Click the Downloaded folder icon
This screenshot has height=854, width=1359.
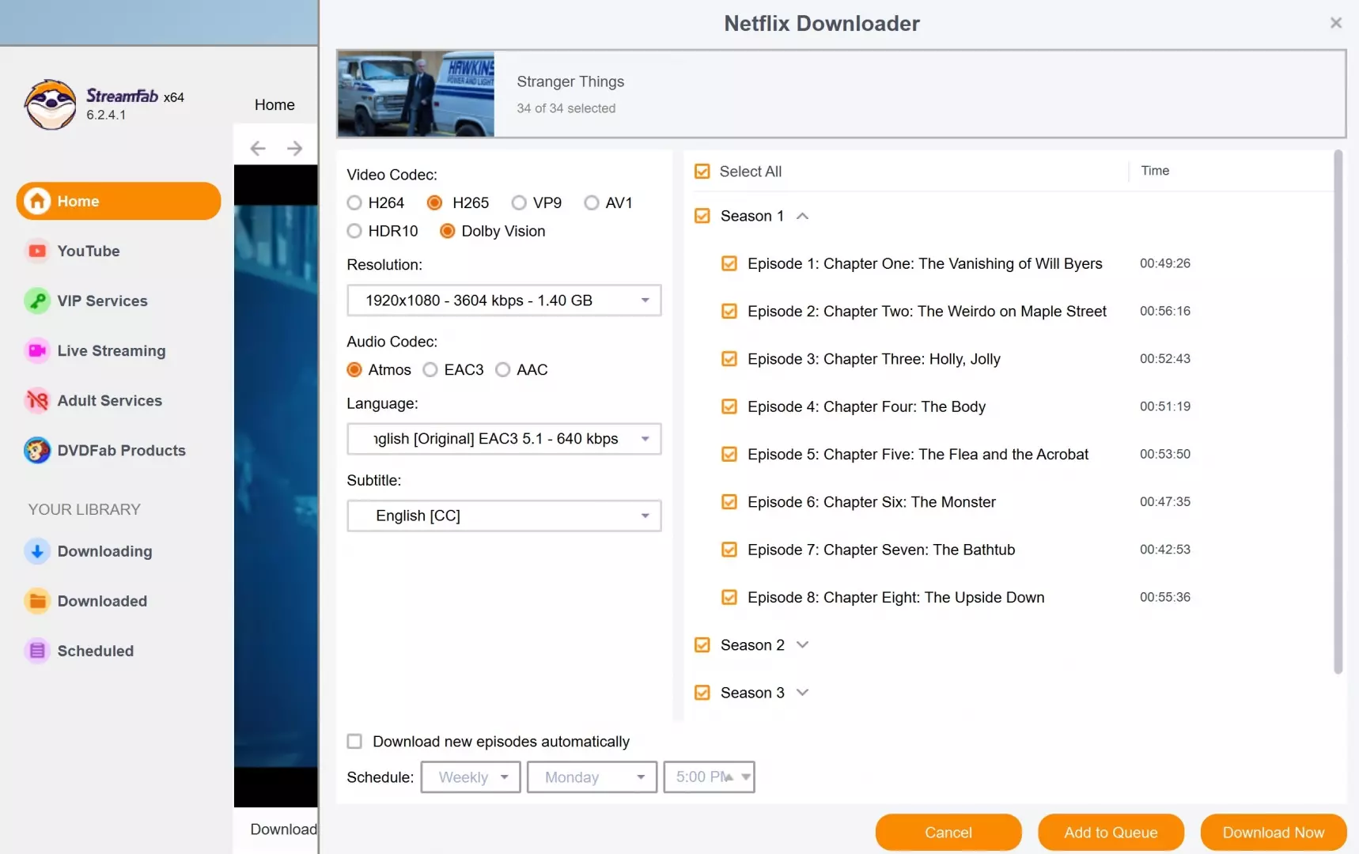pos(37,601)
